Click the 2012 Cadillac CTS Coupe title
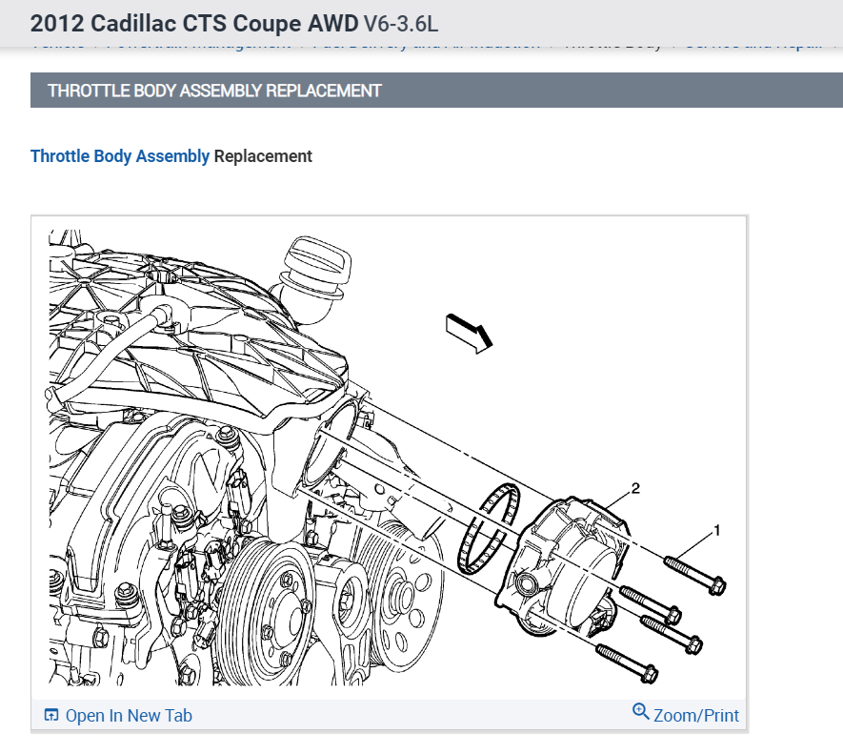843x754 pixels. pyautogui.click(x=194, y=24)
